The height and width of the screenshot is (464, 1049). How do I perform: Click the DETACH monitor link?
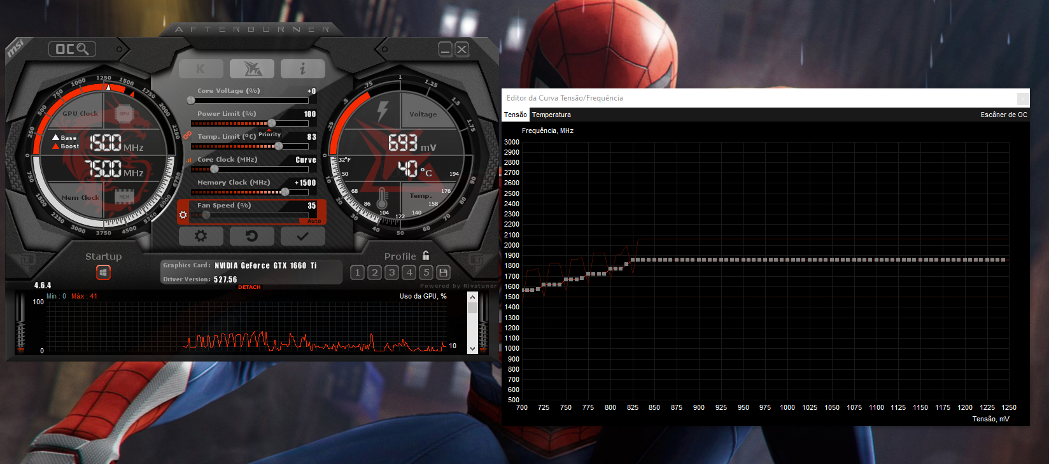pos(250,287)
